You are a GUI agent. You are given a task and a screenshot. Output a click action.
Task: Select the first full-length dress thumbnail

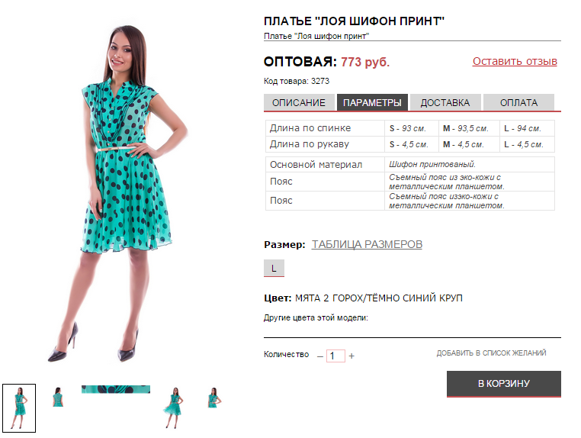tap(19, 408)
